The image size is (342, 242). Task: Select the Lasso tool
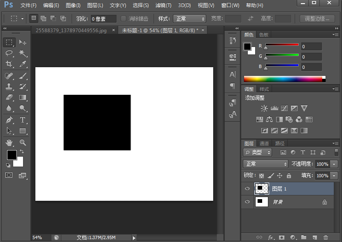[x=9, y=53]
